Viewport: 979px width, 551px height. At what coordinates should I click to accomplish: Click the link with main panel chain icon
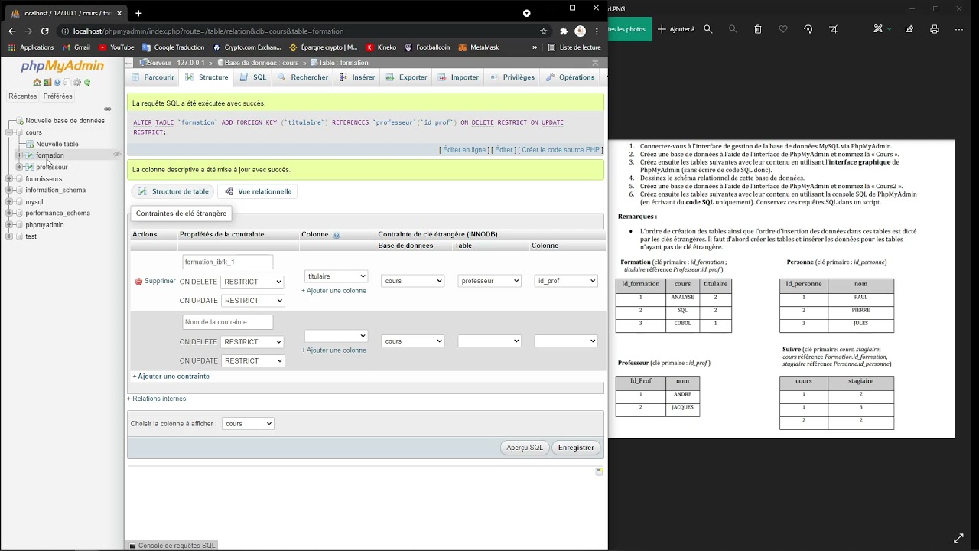point(108,109)
